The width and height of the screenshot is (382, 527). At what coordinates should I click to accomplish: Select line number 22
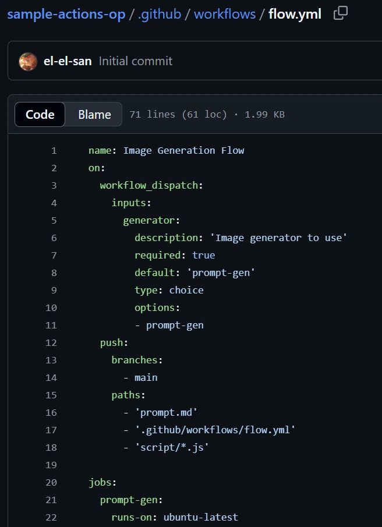pos(51,518)
